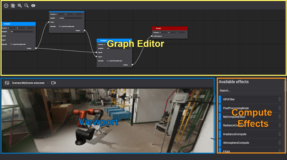
Task: Collapse the middle Enabled node via chevron
Action: tap(99, 41)
